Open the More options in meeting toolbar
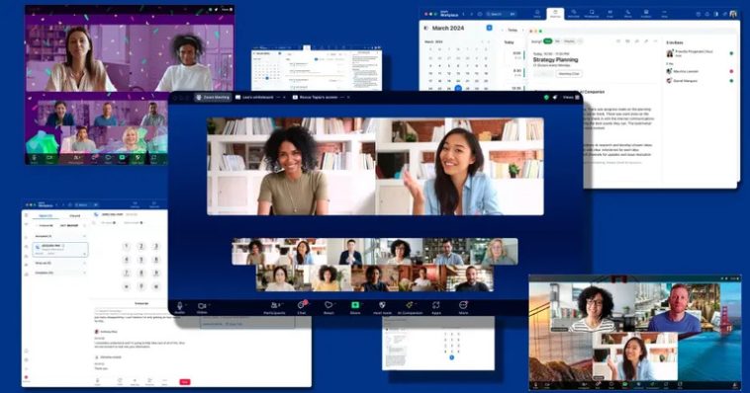 click(463, 307)
